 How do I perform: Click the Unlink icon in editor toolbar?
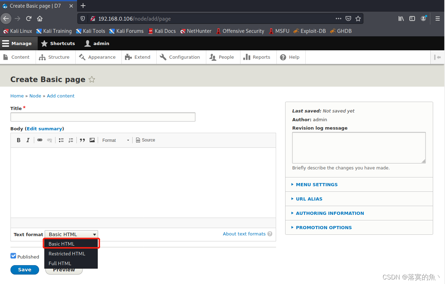[50, 140]
